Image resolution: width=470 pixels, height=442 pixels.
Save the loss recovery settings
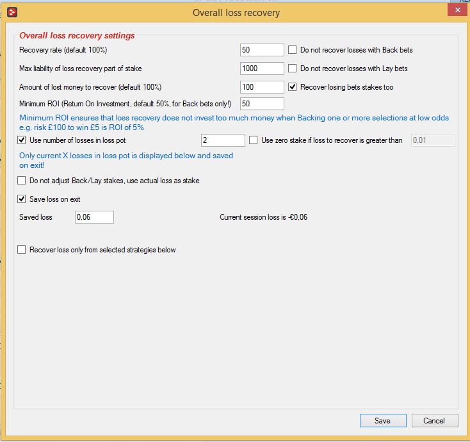click(x=383, y=421)
